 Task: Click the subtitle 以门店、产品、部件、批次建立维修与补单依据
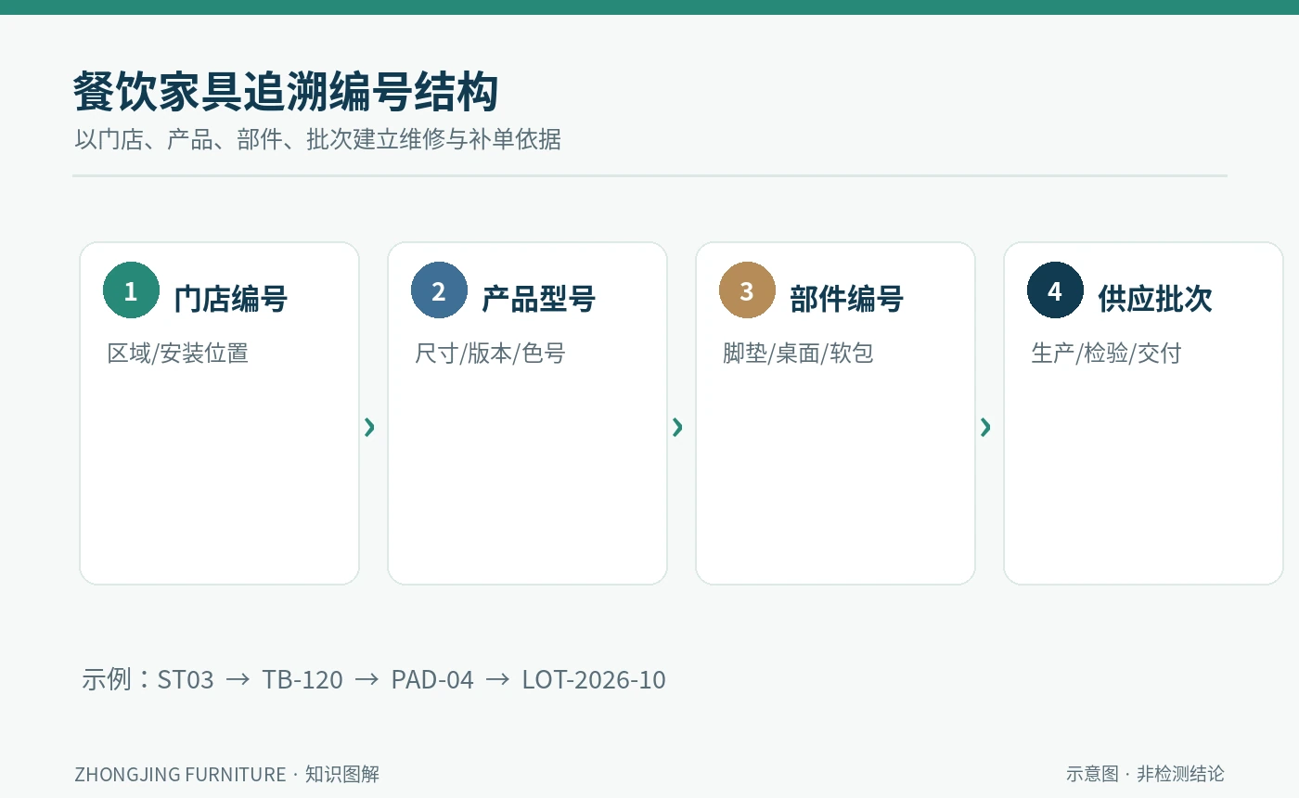317,139
